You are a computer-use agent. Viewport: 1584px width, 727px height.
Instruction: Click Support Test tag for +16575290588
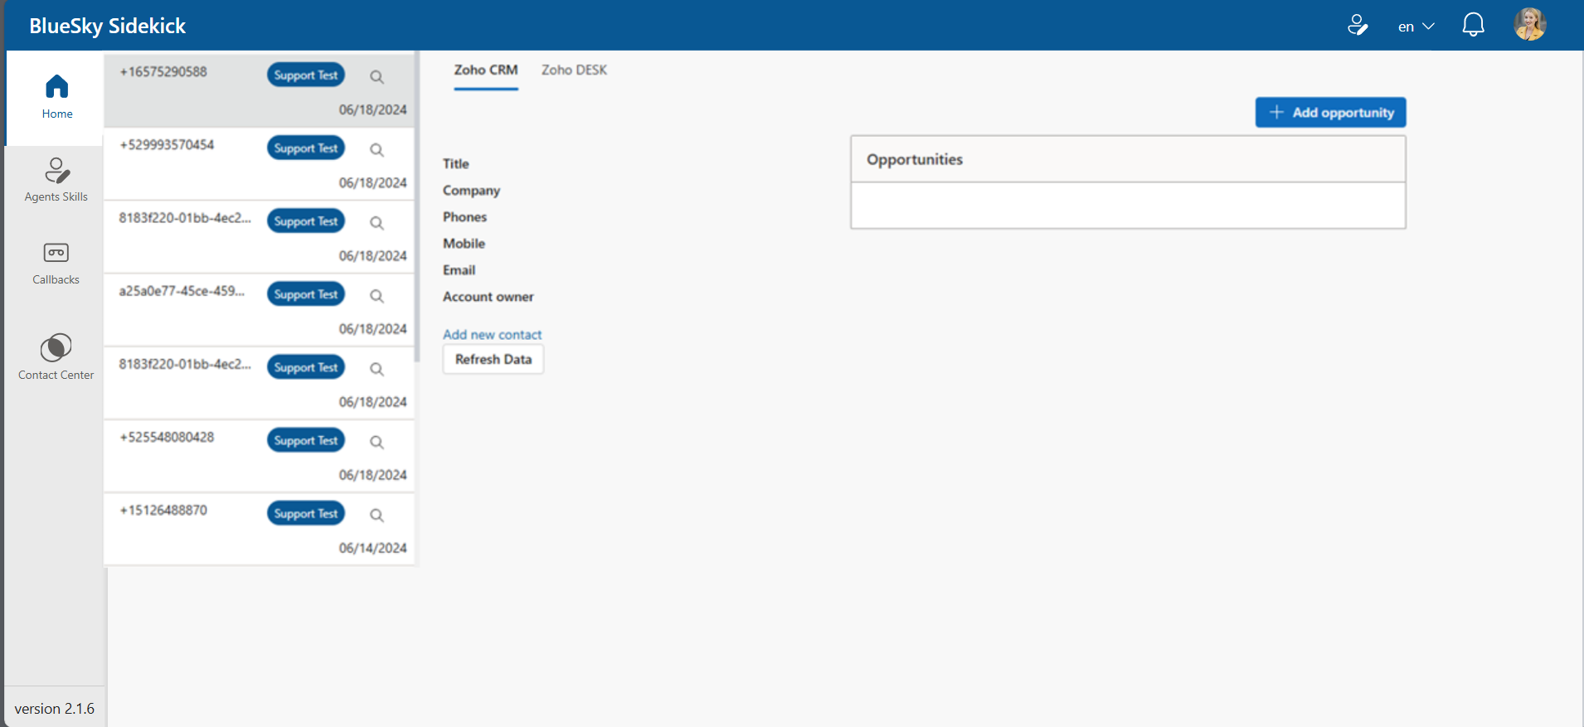(x=306, y=75)
